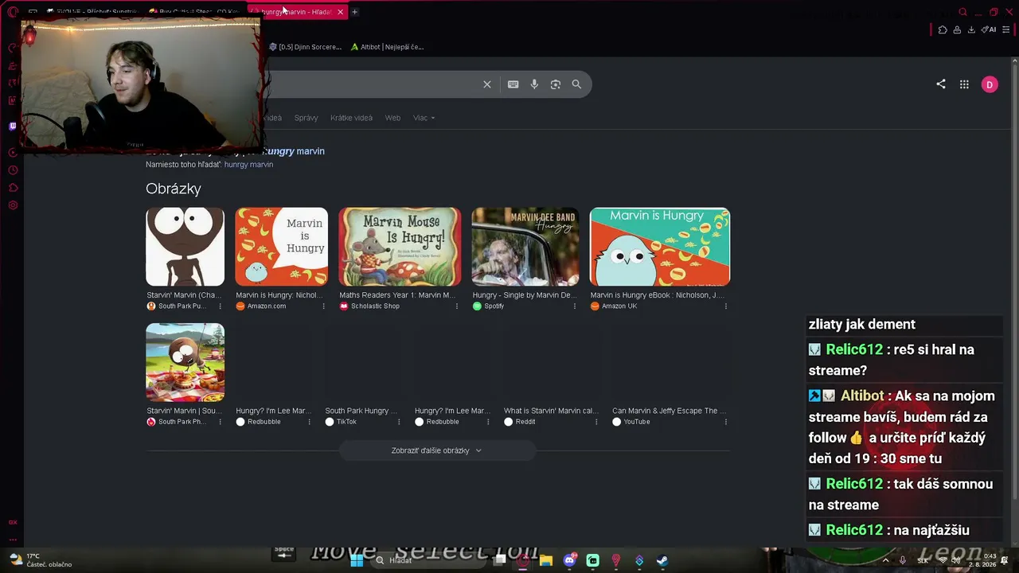
Task: Open options for Scholastic Shop result
Action: pos(456,306)
